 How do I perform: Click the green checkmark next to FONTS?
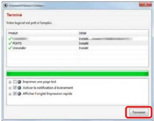pyautogui.click(x=10, y=43)
